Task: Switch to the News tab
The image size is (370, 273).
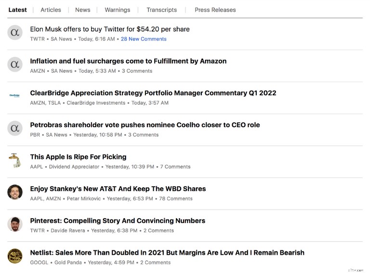Action: [82, 10]
